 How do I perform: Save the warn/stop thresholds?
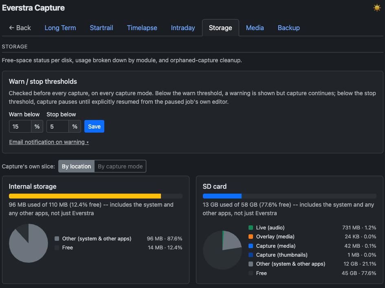point(94,127)
